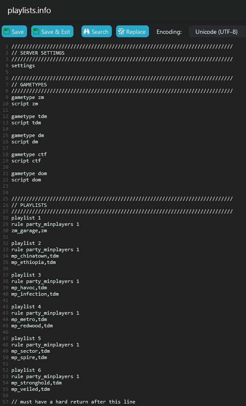This screenshot has height=406, width=246.
Task: Click the playlists.info file title
Action: pyautogui.click(x=29, y=11)
